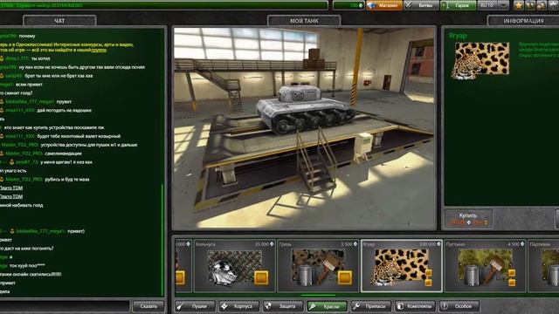Click the rank progress bar at top
The height and width of the screenshot is (314, 559).
163,5
